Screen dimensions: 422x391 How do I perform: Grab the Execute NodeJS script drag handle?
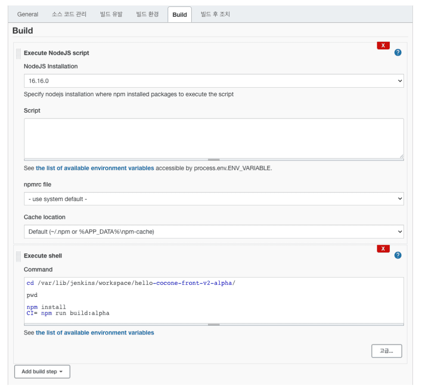(x=18, y=54)
